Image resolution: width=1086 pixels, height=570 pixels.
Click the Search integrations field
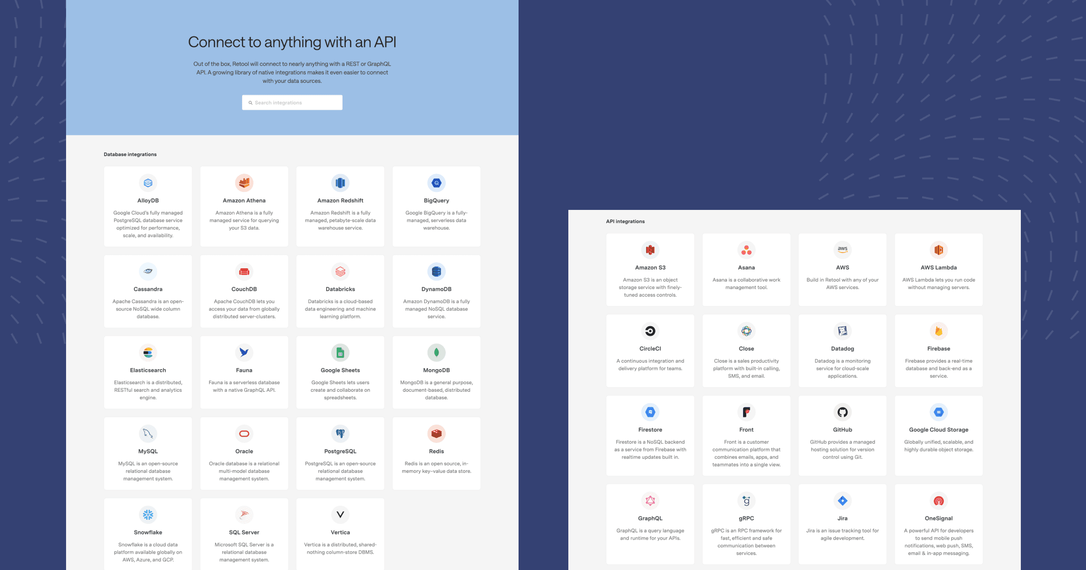(x=292, y=102)
